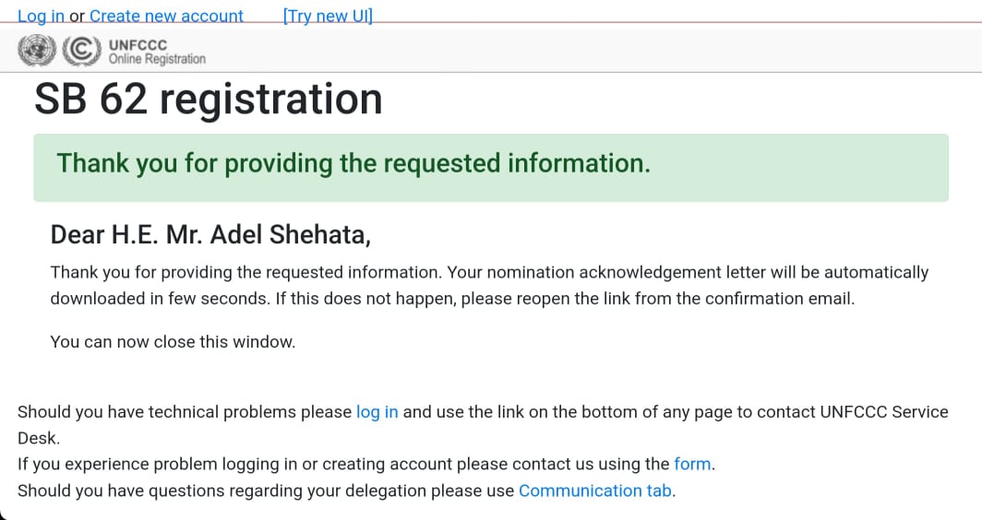
Task: Click the word 'or' between the login links
Action: pyautogui.click(x=77, y=17)
